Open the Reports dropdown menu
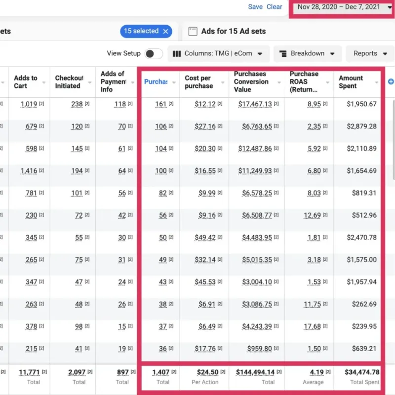 pos(370,54)
